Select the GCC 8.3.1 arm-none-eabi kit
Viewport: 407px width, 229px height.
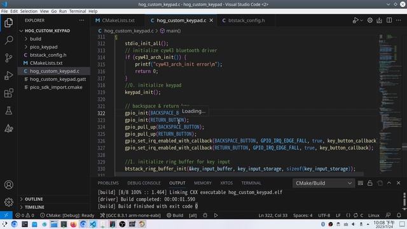point(130,215)
